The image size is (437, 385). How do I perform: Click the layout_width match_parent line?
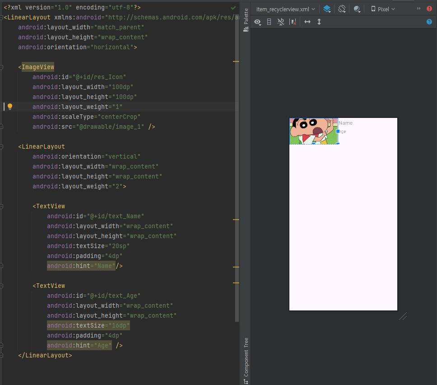[x=81, y=28]
